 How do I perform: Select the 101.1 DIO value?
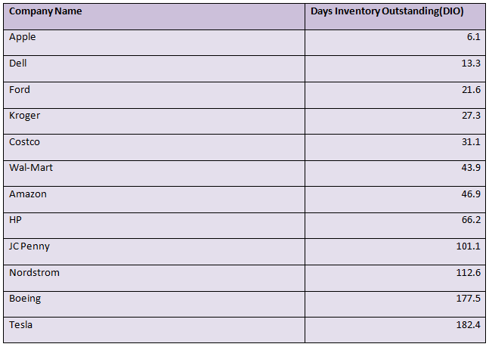click(468, 246)
